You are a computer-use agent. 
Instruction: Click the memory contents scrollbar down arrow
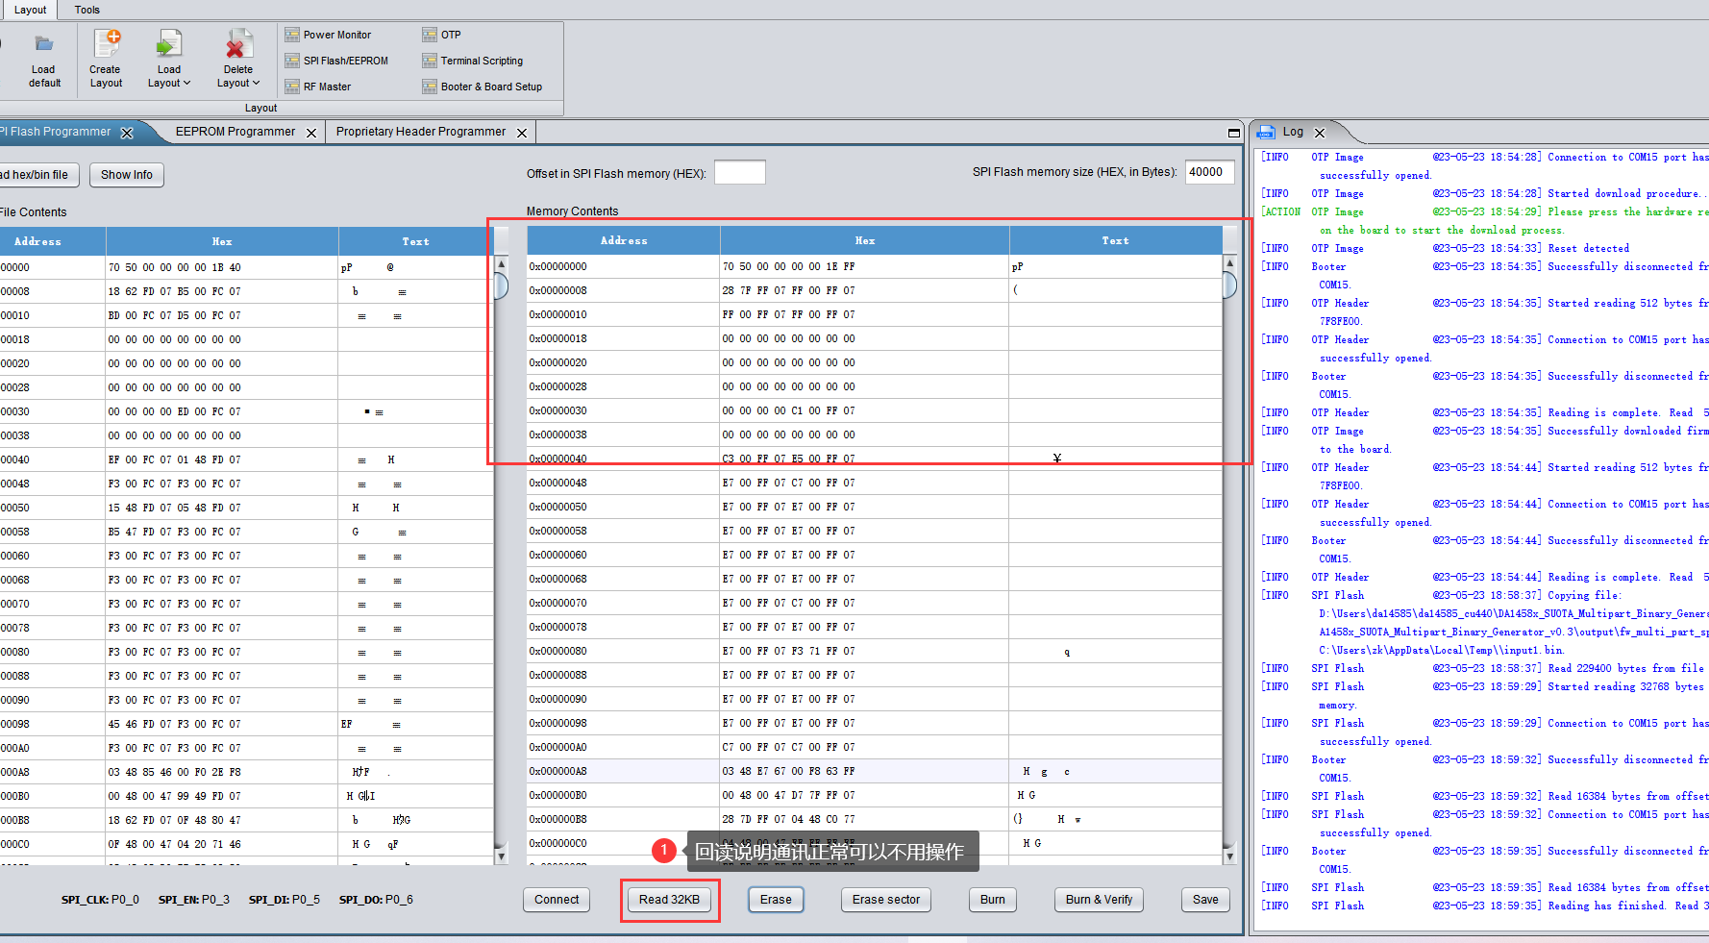pos(1229,855)
